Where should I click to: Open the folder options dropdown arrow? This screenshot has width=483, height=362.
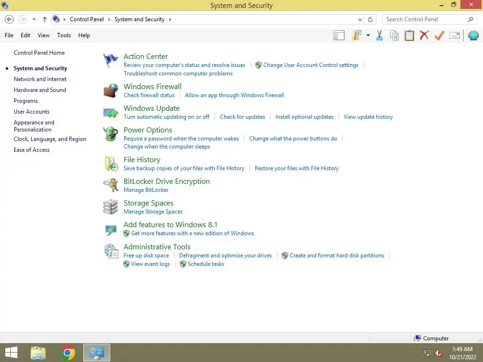point(368,35)
